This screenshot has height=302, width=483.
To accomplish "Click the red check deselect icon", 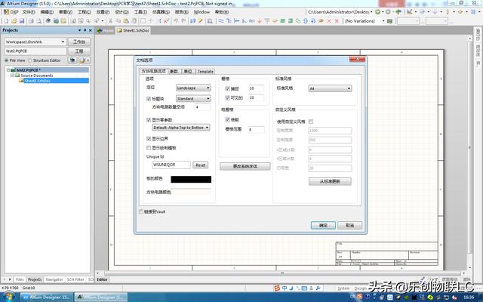I will coord(166,21).
